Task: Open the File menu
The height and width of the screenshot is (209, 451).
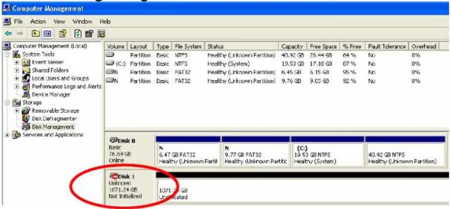Action: pos(19,21)
